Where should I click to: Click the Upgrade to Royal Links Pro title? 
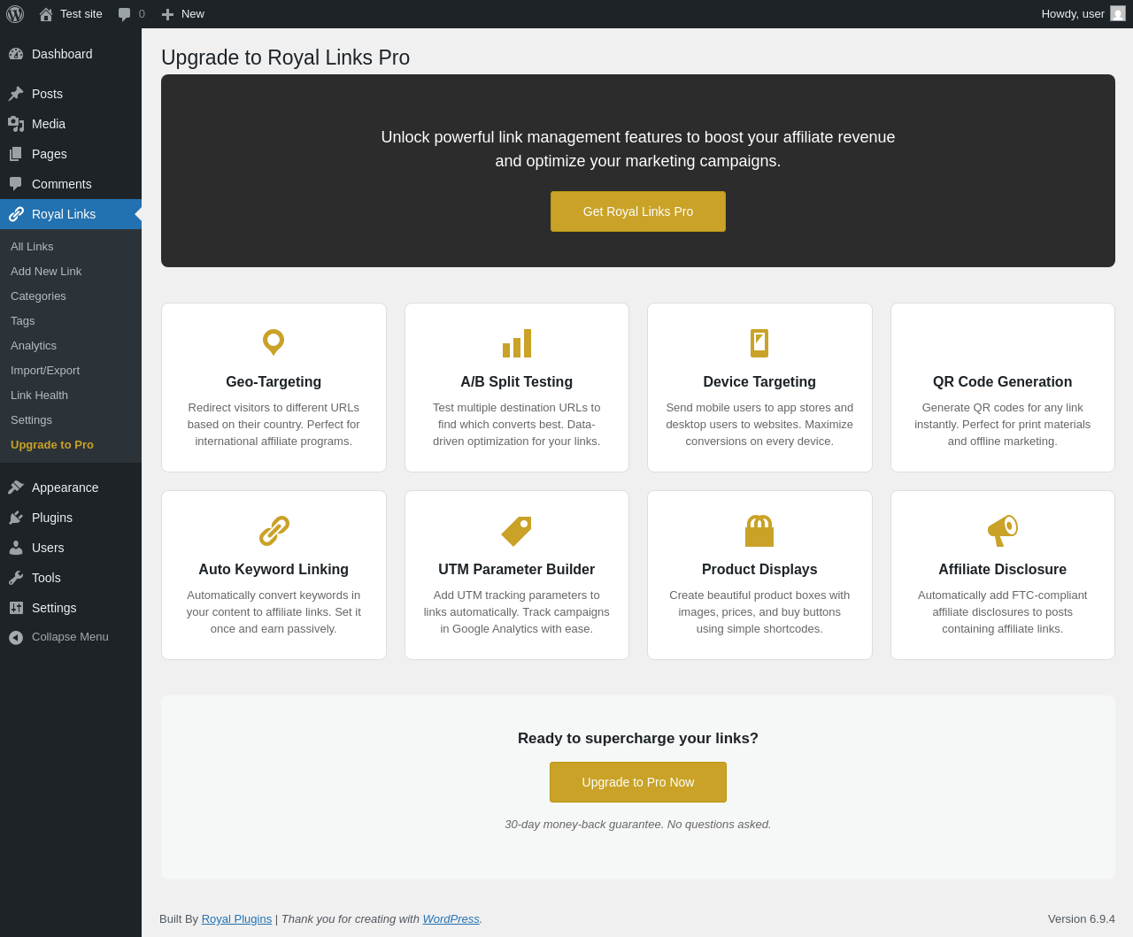point(285,58)
